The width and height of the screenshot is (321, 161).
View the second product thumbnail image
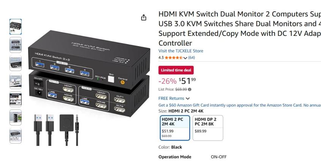[15, 45]
